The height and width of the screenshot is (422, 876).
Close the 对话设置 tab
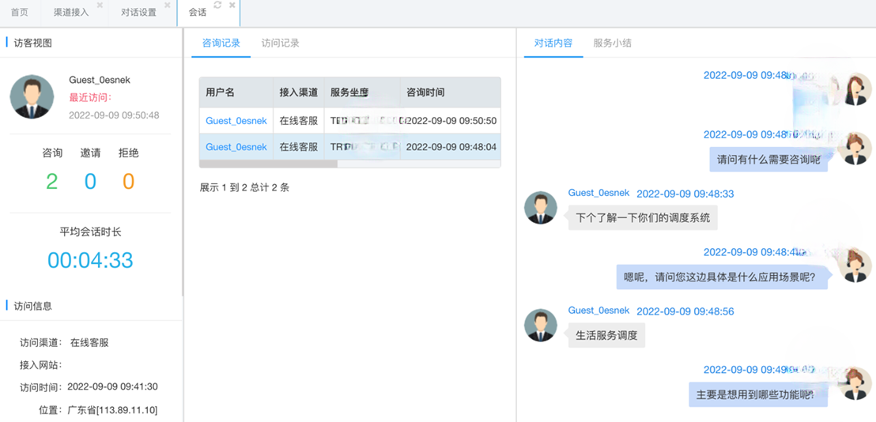pos(167,6)
